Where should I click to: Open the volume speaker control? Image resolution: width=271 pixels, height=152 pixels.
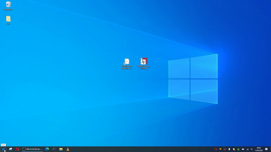click(252, 149)
